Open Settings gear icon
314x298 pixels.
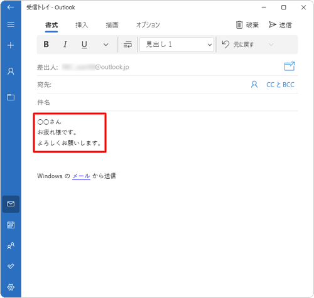(x=11, y=287)
